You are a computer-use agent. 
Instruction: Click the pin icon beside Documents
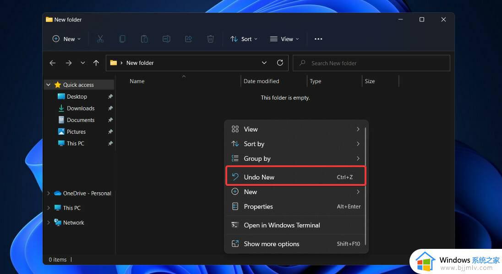110,120
